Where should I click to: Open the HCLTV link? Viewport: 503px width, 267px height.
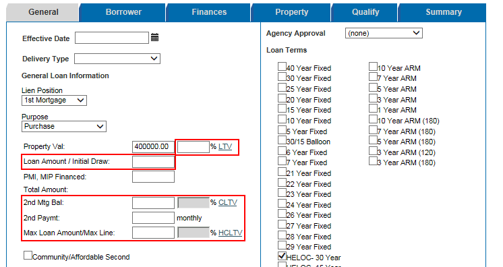point(231,233)
